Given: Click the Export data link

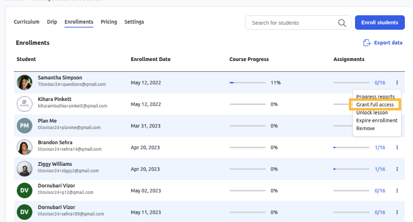Looking at the screenshot, I should point(383,43).
